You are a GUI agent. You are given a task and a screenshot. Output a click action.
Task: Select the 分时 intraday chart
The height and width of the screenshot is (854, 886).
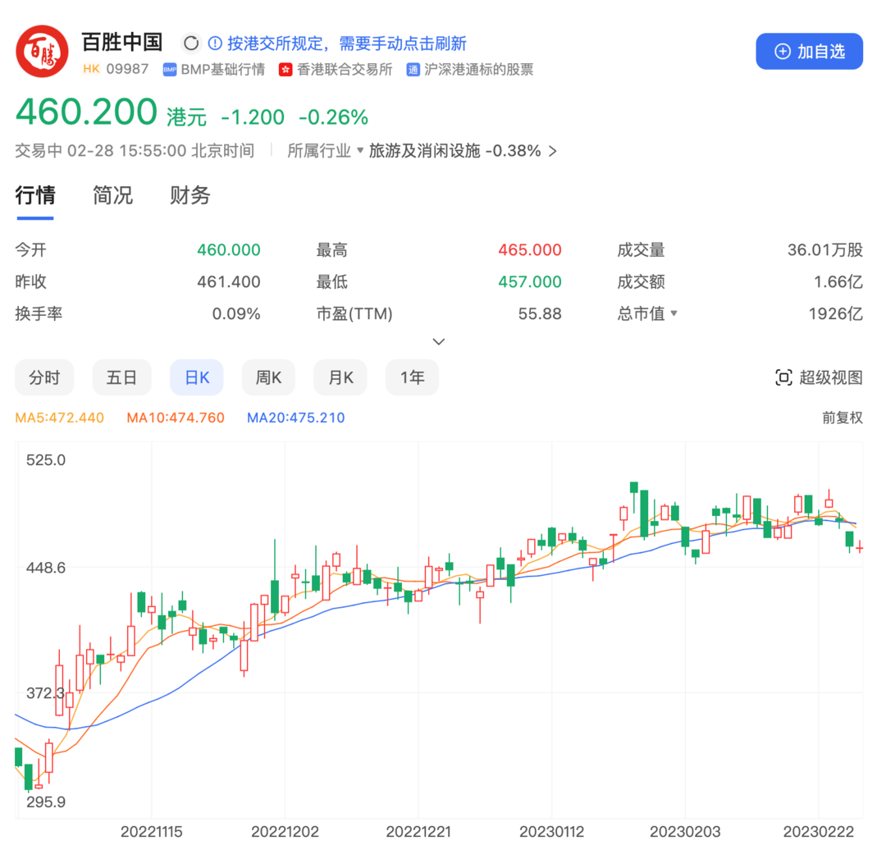click(44, 377)
